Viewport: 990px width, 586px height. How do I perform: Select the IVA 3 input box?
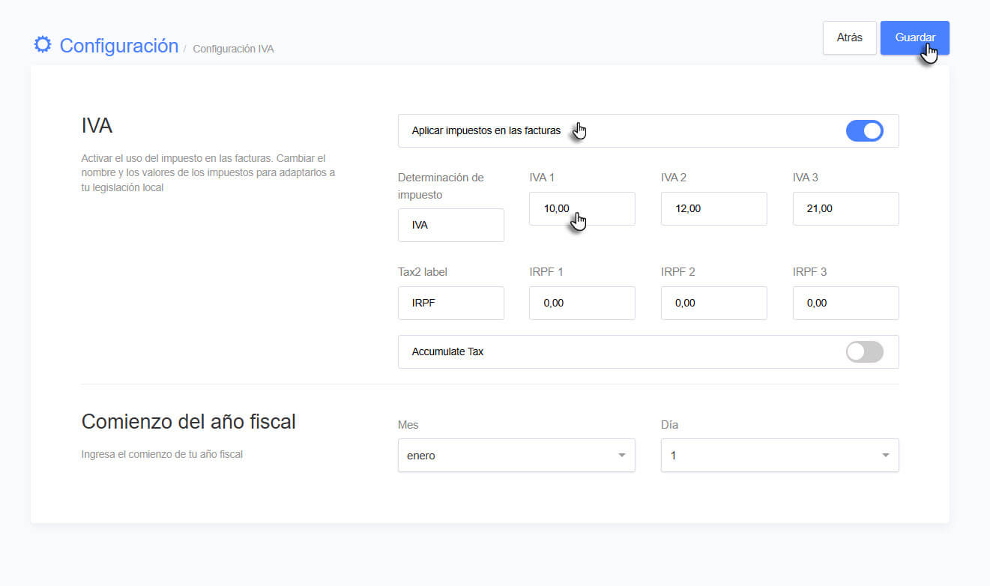pyautogui.click(x=845, y=209)
